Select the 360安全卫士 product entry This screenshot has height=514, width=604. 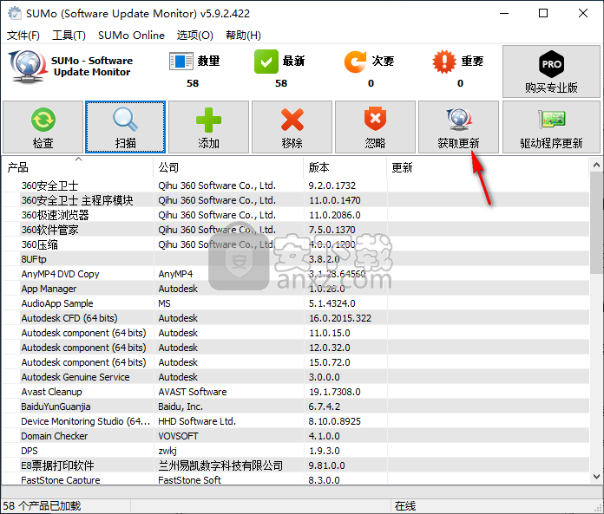(49, 185)
